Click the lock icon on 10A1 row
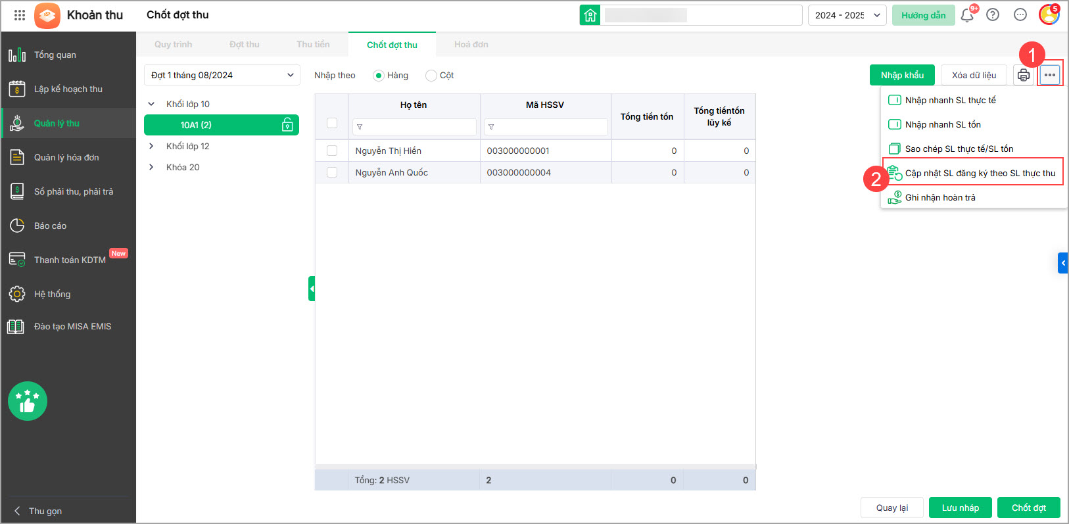Screen dimensions: 1069x524 [x=287, y=125]
